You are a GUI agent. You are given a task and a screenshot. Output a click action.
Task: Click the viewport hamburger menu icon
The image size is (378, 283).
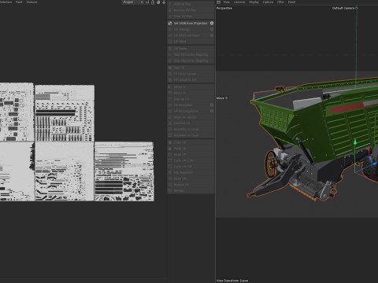(x=218, y=2)
